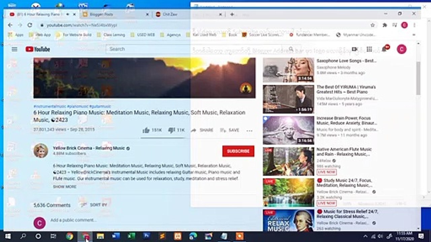Viewport: 431px width, 242px height.
Task: Switch to the Chit Zaw tab
Action: [189, 14]
